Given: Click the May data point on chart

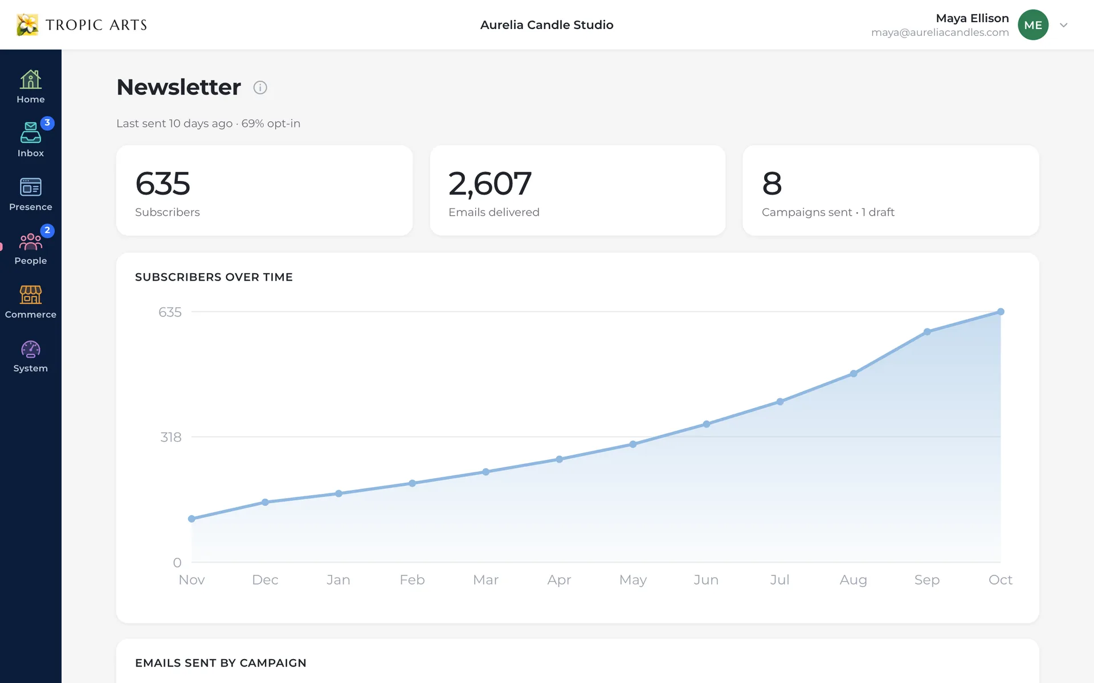Looking at the screenshot, I should [x=633, y=445].
